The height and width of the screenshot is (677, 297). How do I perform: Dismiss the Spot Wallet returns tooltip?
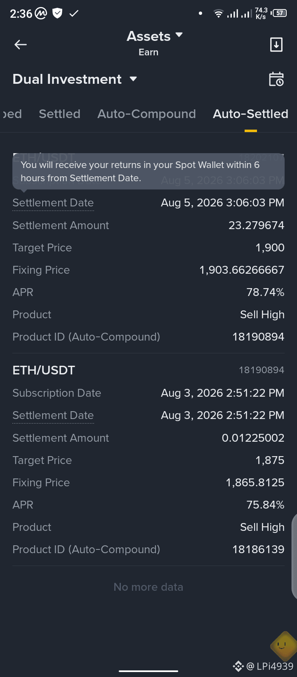(x=148, y=171)
